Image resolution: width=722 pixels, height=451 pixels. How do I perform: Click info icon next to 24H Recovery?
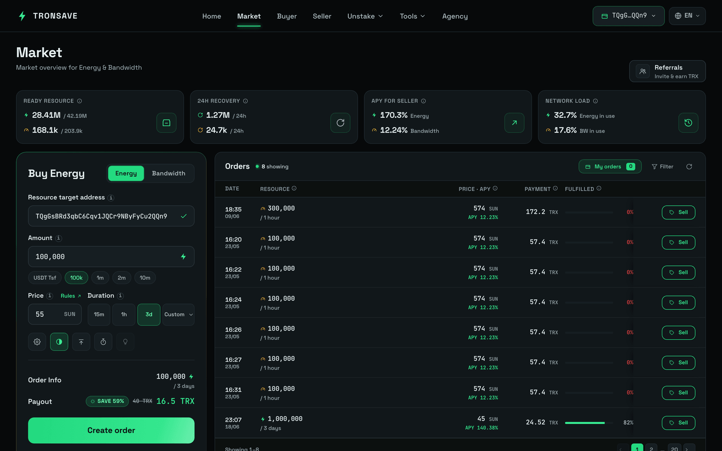click(245, 101)
